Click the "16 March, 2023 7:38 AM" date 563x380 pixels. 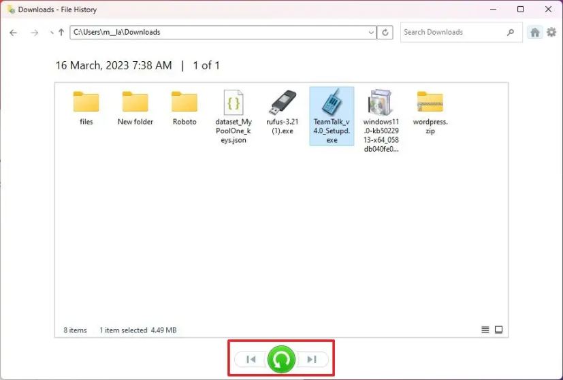click(114, 65)
